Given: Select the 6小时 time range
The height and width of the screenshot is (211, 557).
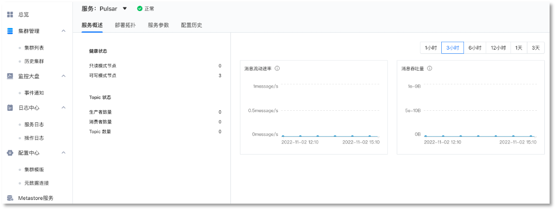Looking at the screenshot, I should (x=475, y=48).
